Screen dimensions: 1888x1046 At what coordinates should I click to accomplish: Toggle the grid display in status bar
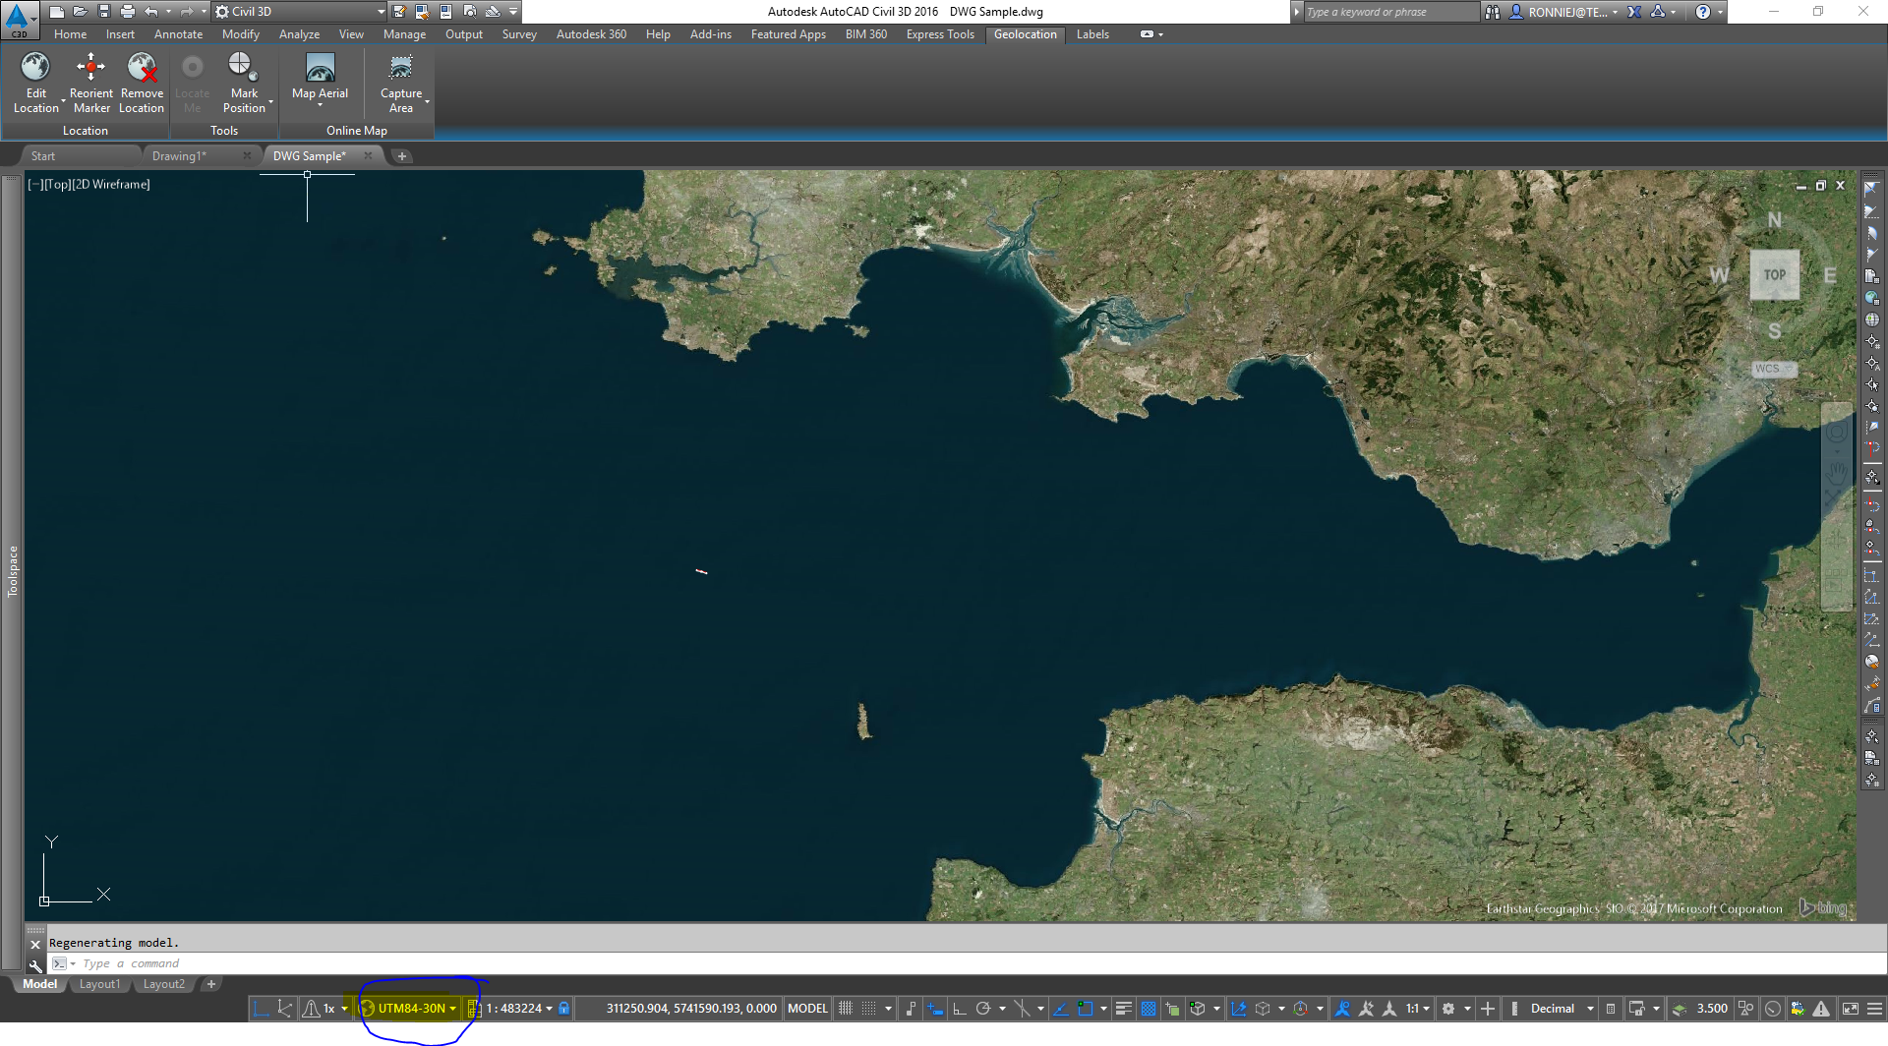[x=845, y=1009]
